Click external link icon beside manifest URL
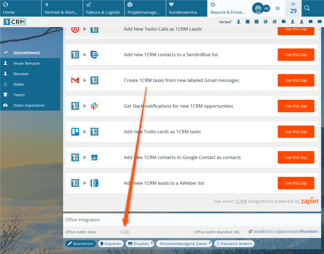Viewport: 324px width, 254px height. [x=250, y=232]
